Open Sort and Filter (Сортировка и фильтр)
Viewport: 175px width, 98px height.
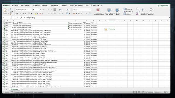pos(144,11)
